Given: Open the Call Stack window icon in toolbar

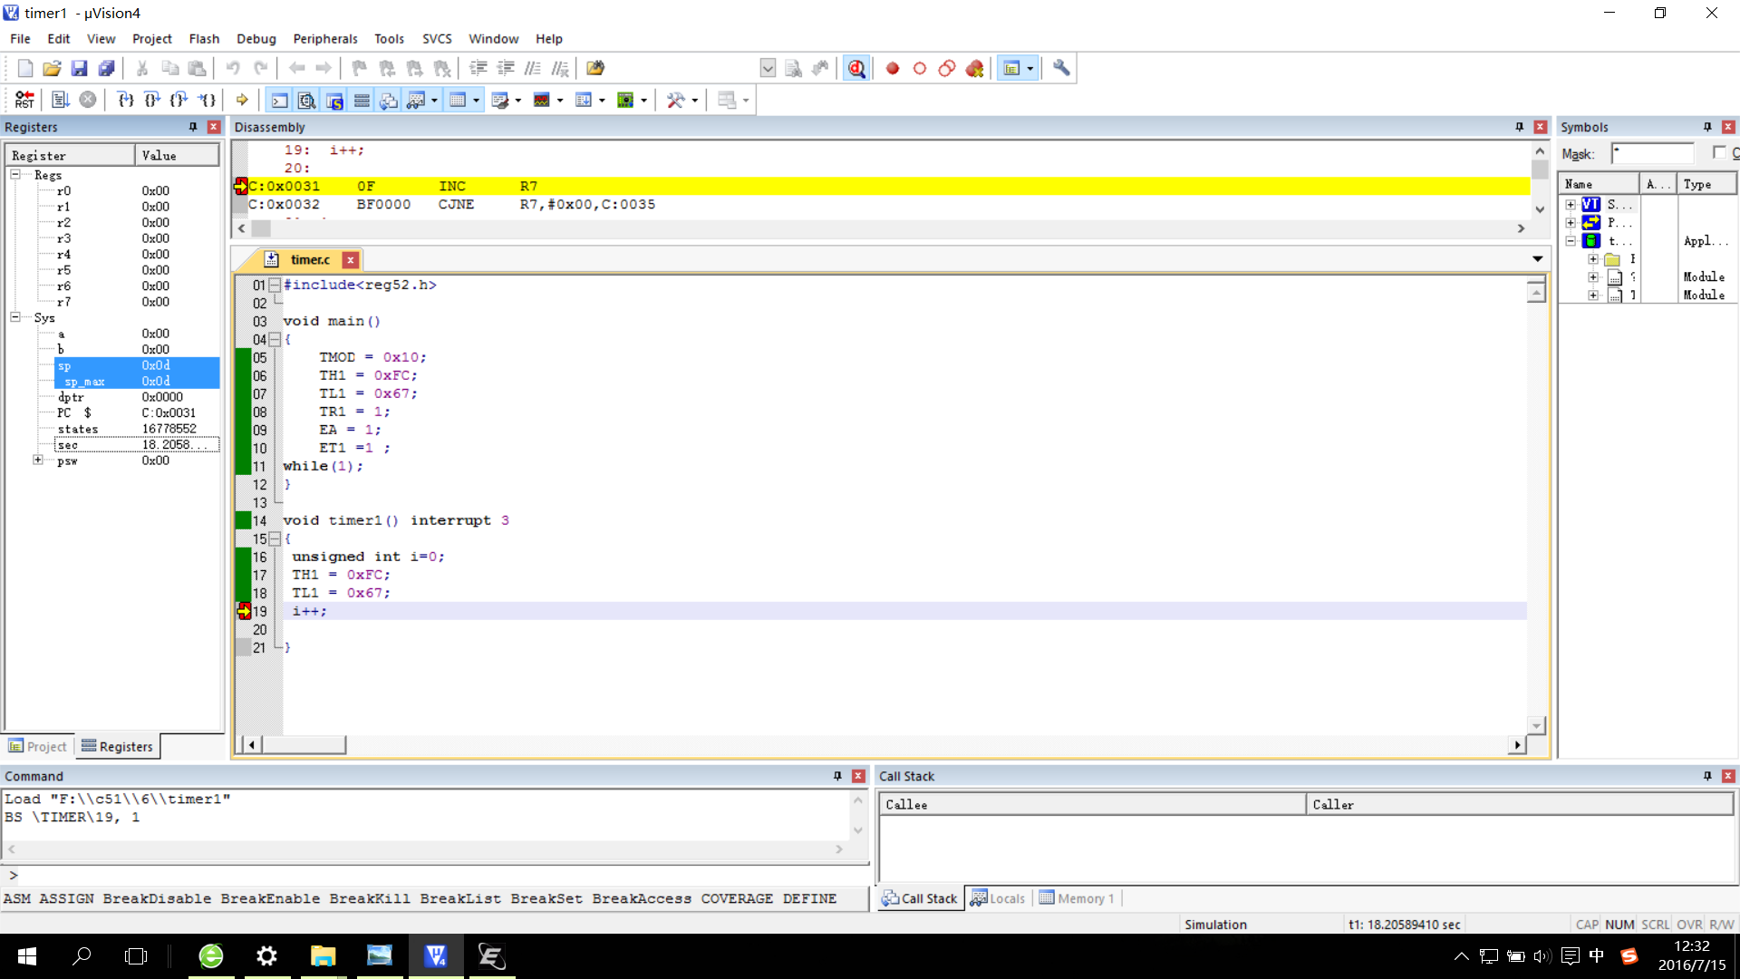Looking at the screenshot, I should click(x=389, y=100).
